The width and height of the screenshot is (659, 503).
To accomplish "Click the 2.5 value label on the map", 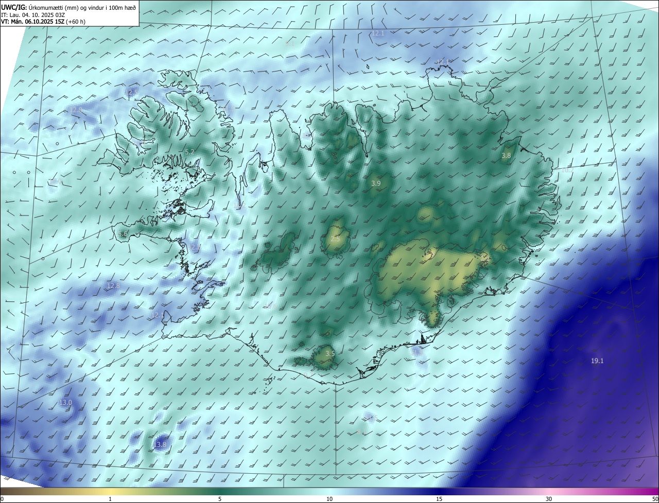I will click(x=335, y=239).
